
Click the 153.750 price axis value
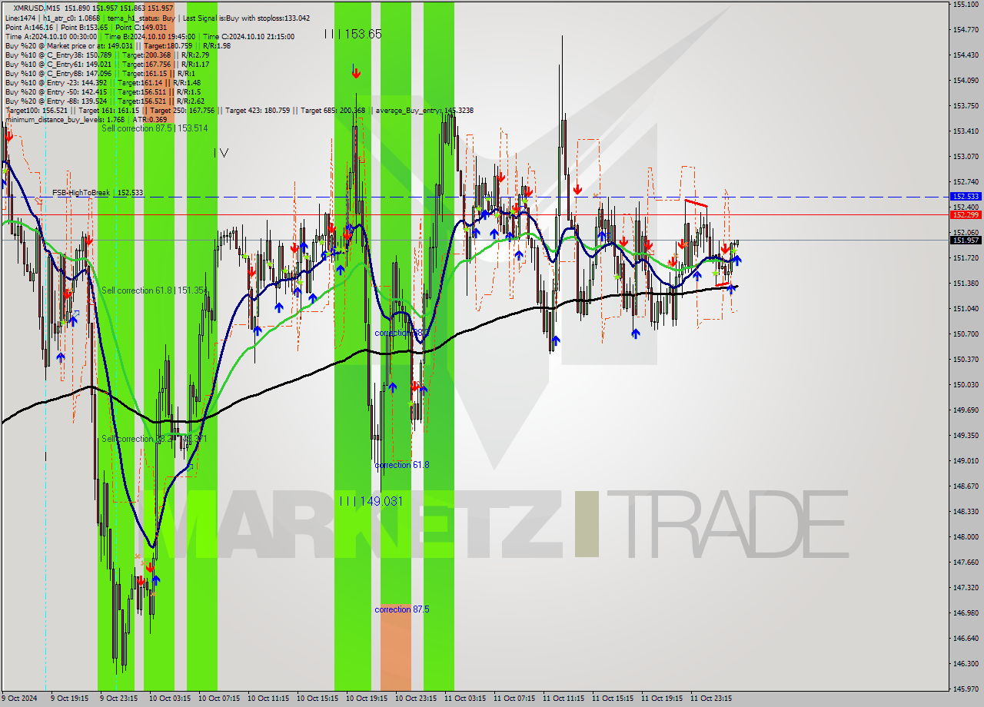pyautogui.click(x=966, y=106)
